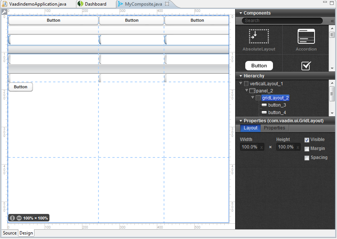Collapse the Components palette with the « button
The image size is (337, 239).
click(331, 21)
